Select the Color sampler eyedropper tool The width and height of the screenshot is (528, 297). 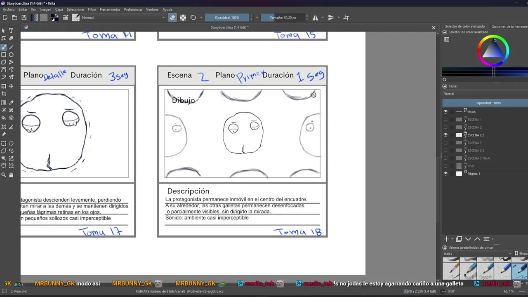[x=11, y=103]
